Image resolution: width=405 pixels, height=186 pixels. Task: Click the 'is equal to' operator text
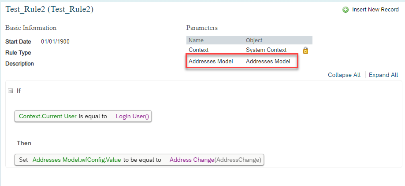point(93,116)
